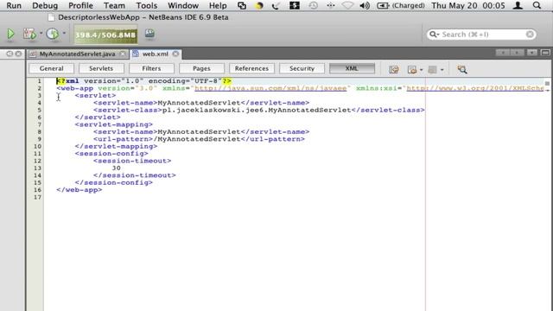Open the Tools menu

tap(147, 6)
